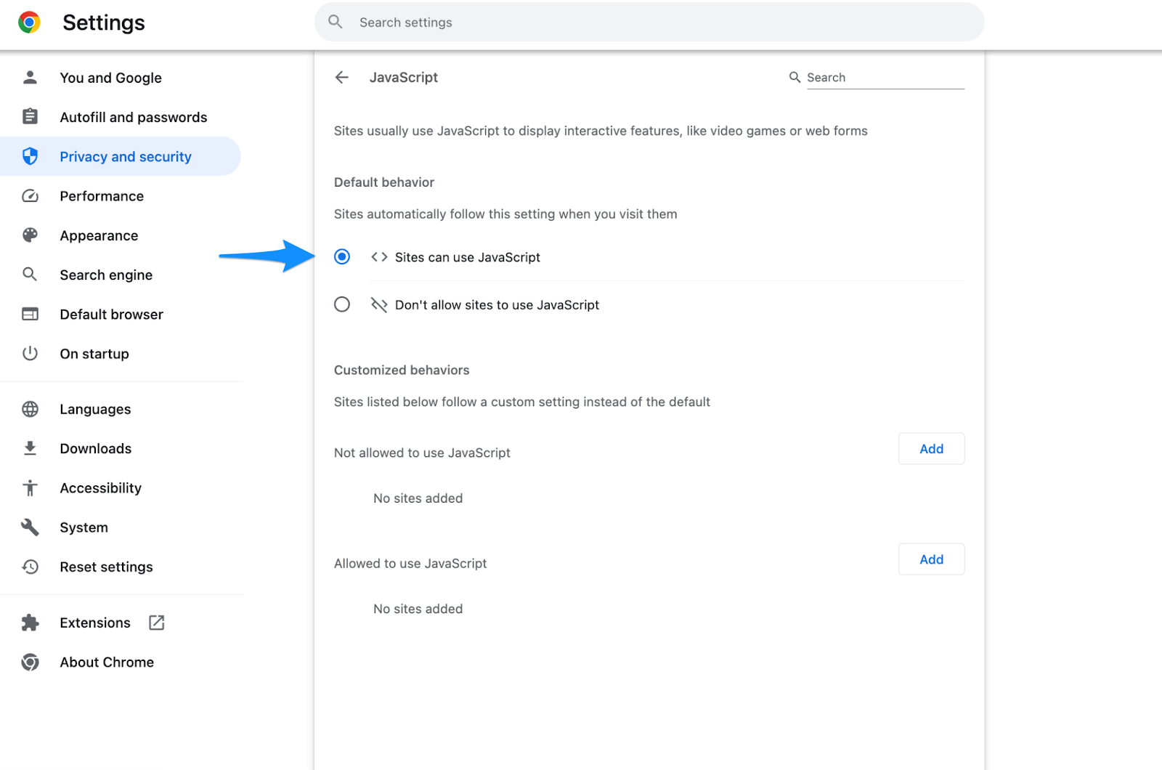Open the Autofill and passwords section
The height and width of the screenshot is (770, 1162).
point(133,116)
